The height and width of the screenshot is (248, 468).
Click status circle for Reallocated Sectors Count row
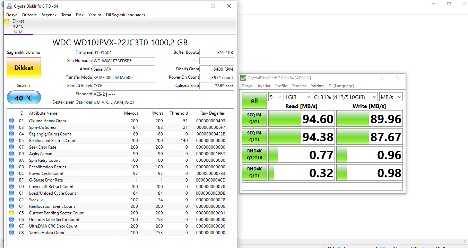point(11,141)
